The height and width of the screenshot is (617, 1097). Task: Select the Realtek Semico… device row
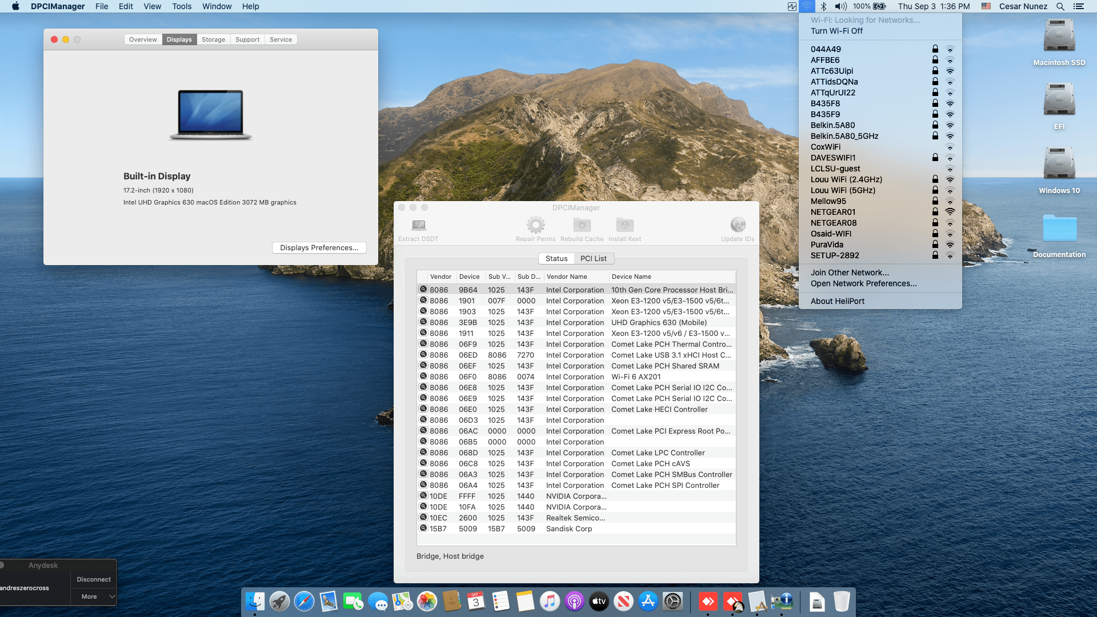576,518
